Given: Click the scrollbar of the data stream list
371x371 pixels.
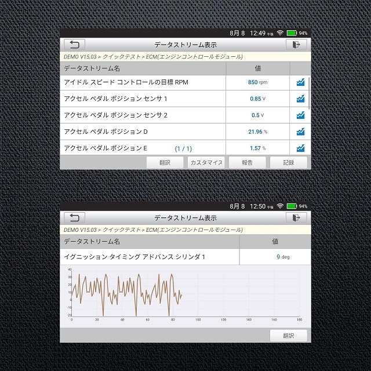Looking at the screenshot, I should [x=309, y=93].
